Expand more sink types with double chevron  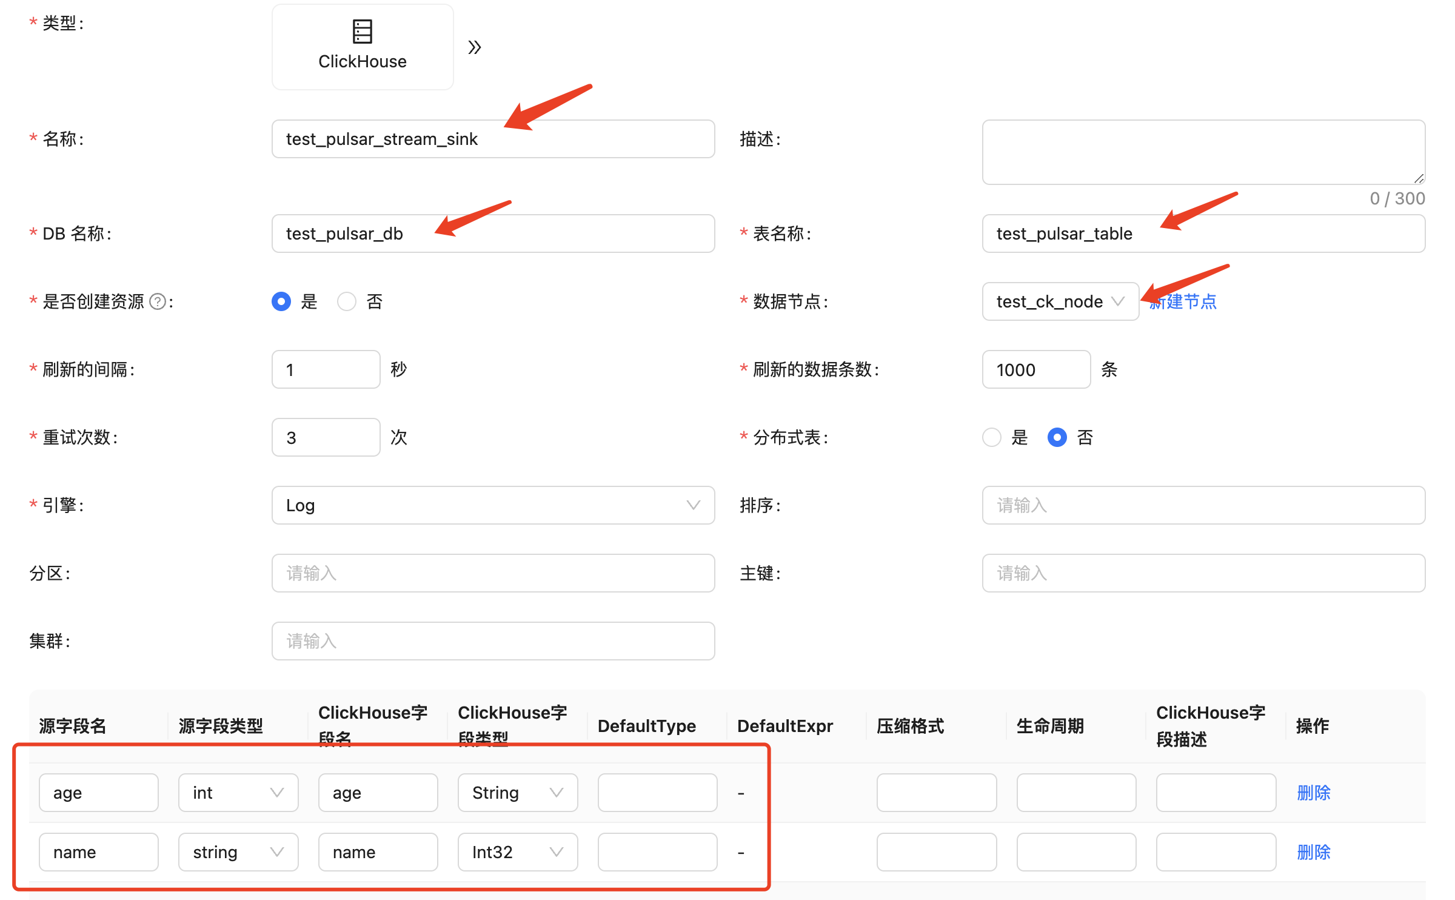(x=475, y=47)
